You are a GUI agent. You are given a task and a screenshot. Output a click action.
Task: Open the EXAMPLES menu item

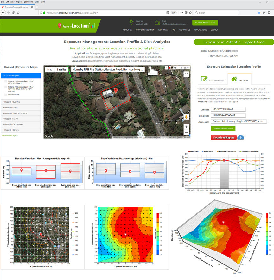coord(163,30)
